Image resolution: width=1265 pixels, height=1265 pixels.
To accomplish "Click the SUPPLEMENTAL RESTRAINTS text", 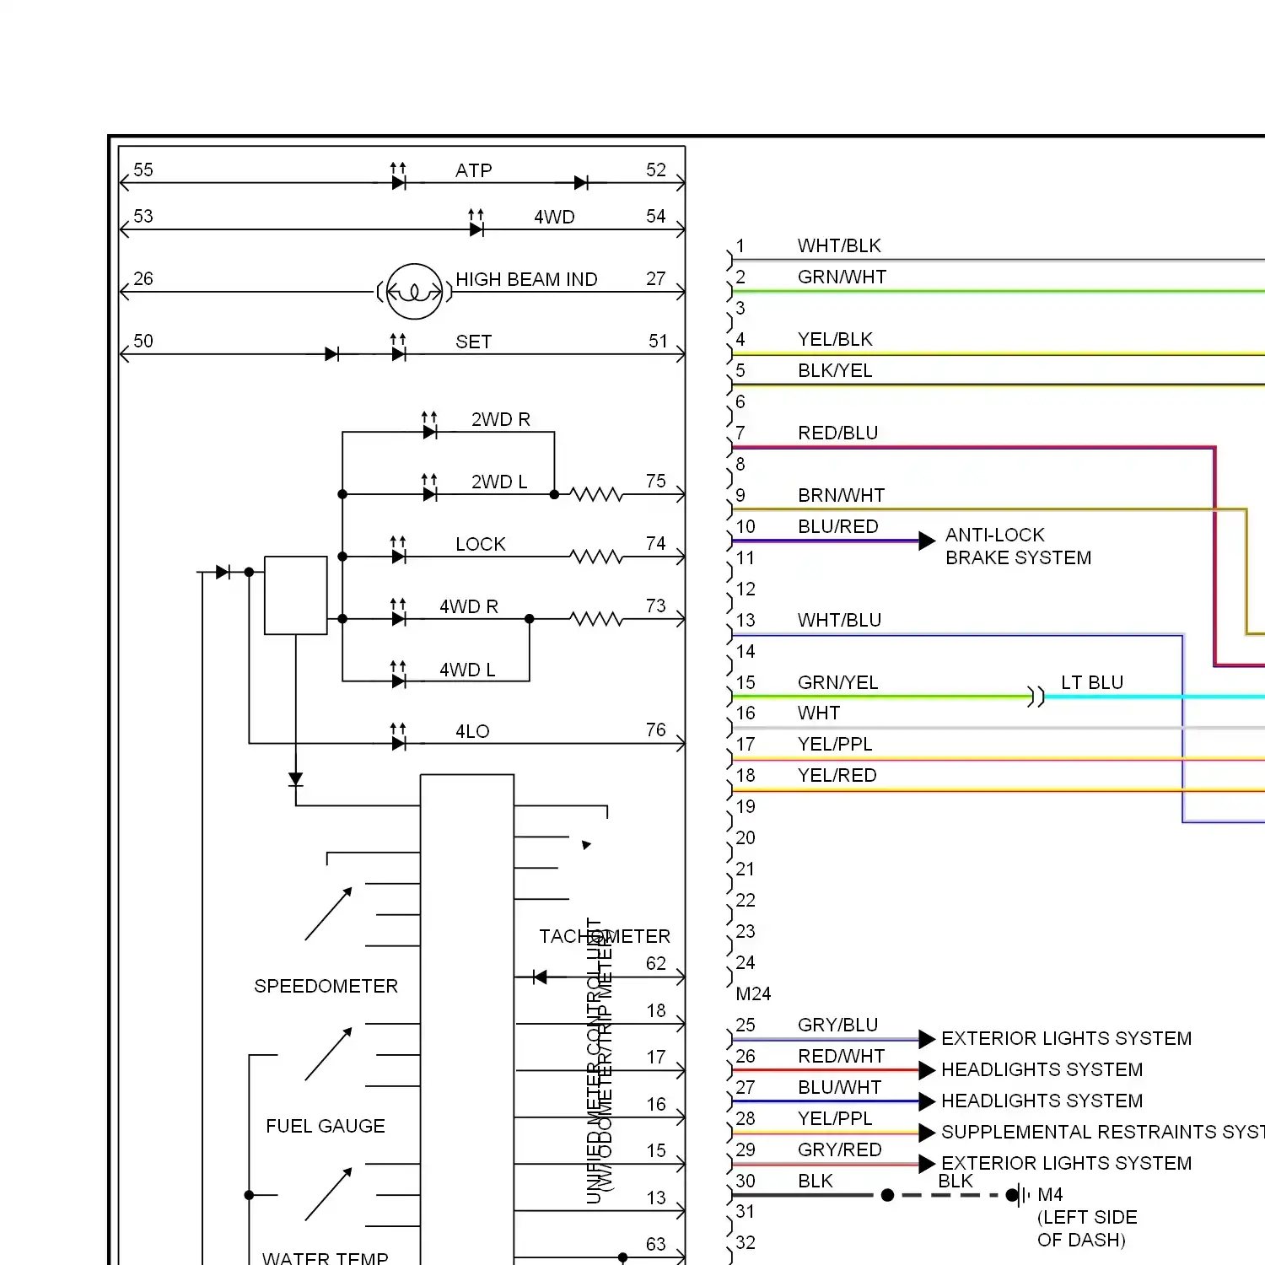I will (x=1103, y=1132).
